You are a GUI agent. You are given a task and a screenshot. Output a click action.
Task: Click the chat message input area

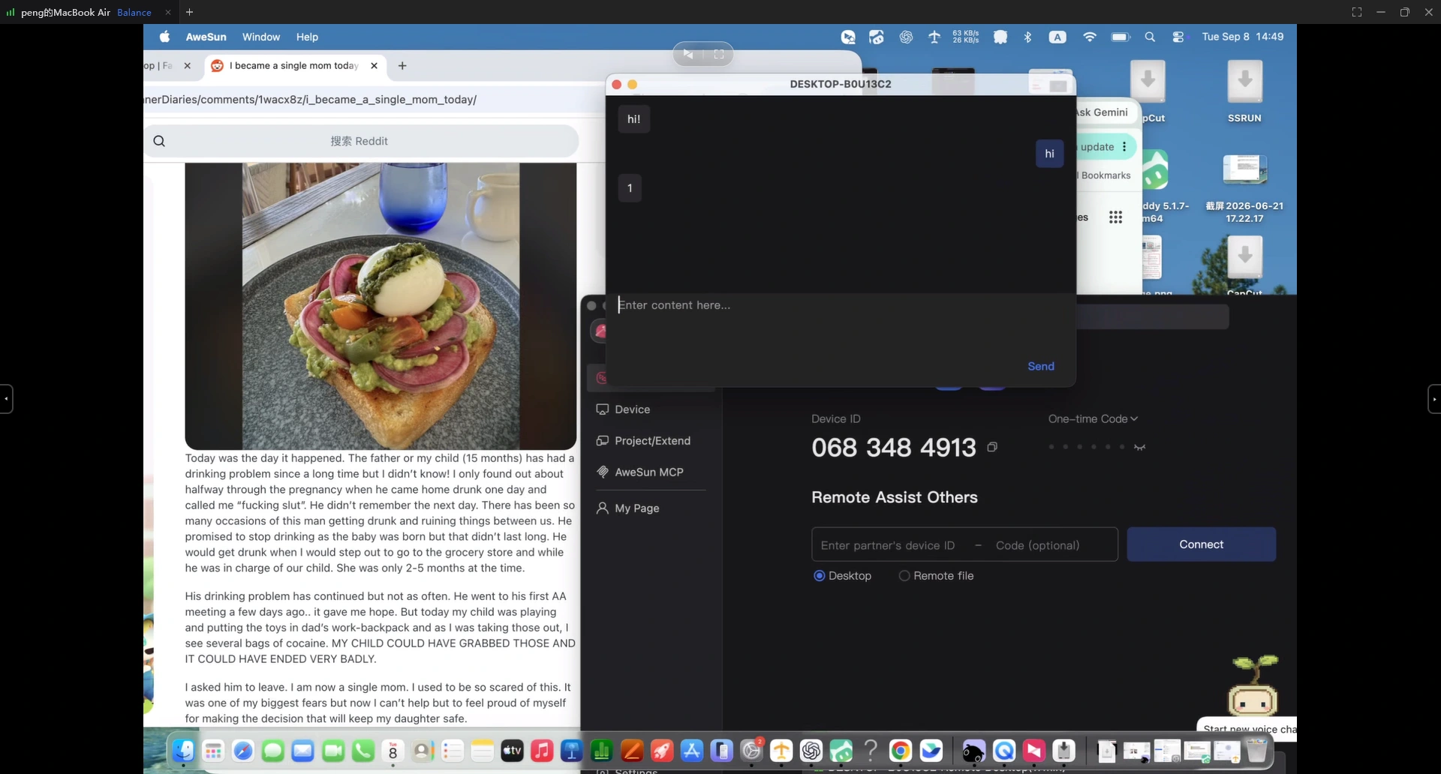coord(841,322)
